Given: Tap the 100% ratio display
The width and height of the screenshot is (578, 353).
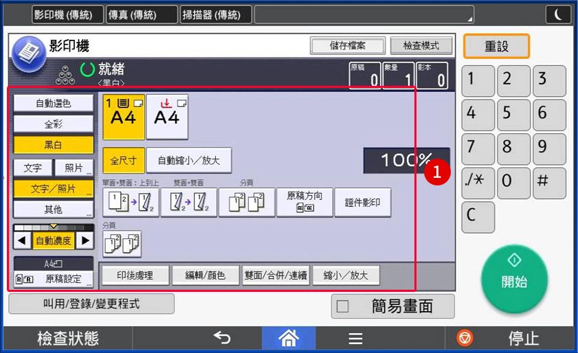Looking at the screenshot, I should (x=407, y=161).
